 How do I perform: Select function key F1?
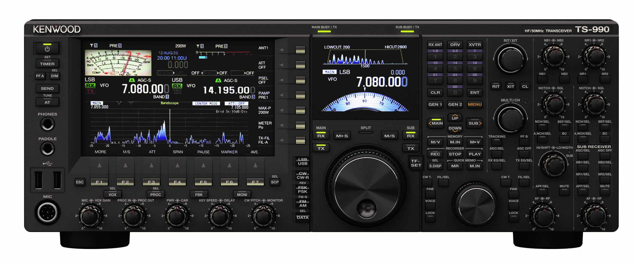point(99,182)
